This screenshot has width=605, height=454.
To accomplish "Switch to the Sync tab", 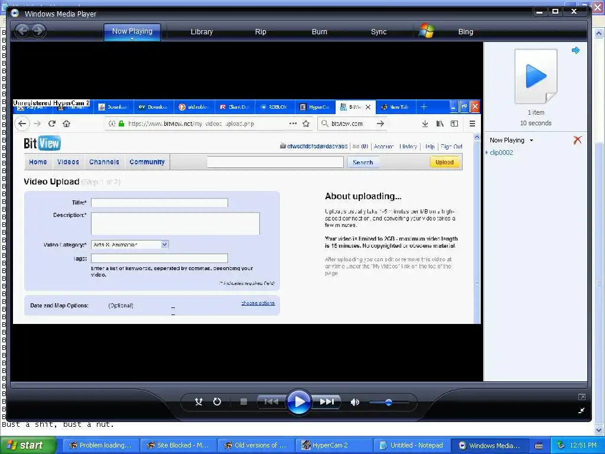I will click(379, 32).
